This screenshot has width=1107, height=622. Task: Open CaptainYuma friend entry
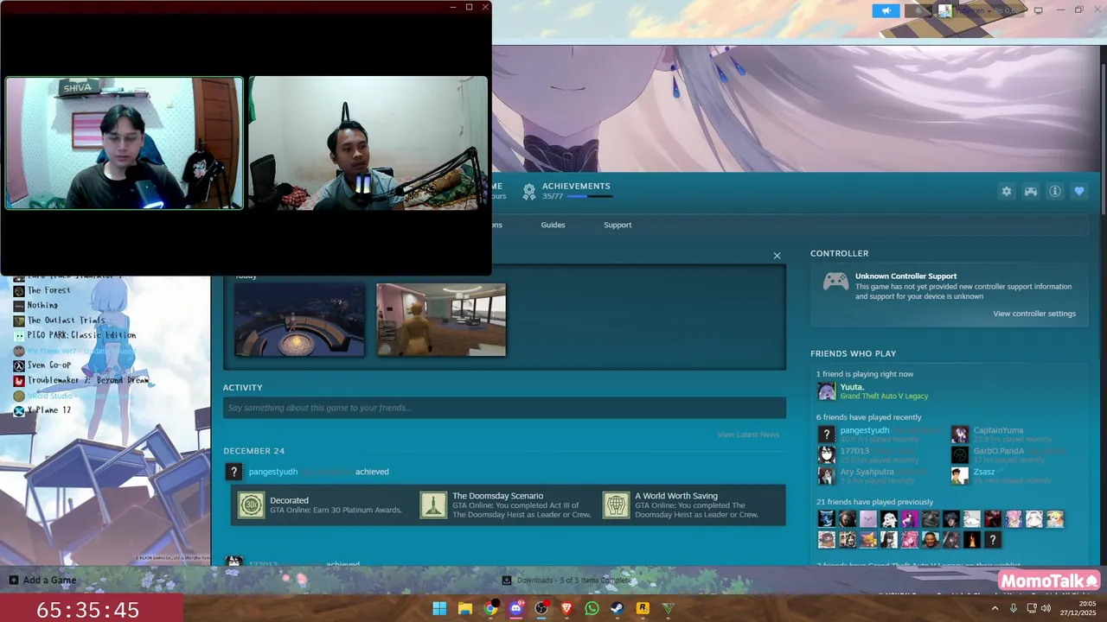tap(998, 430)
